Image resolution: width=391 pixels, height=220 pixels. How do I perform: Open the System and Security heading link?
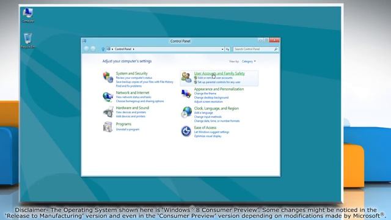pyautogui.click(x=132, y=73)
